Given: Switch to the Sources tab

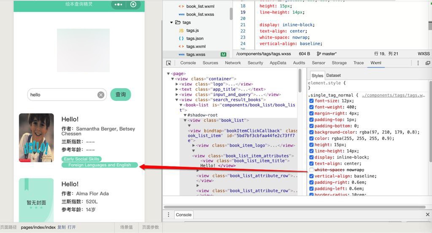Looking at the screenshot, I should click(210, 63).
